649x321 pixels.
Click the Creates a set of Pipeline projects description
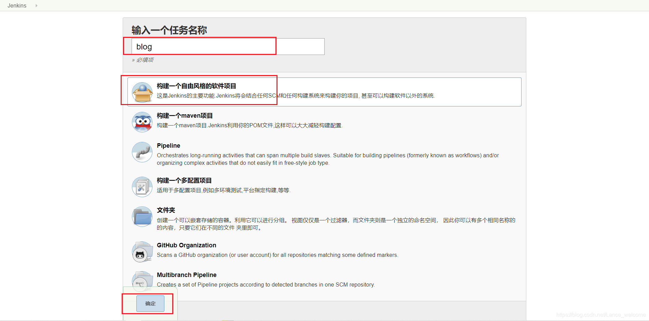tap(266, 285)
